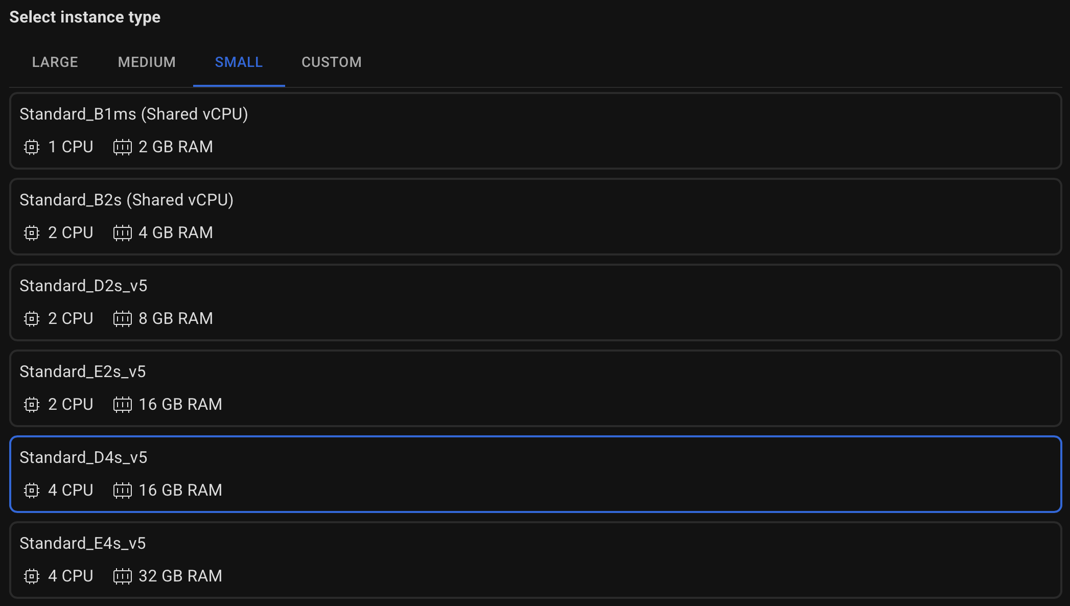The width and height of the screenshot is (1070, 606).
Task: Click RAM memory icon in Standard_E4s_v5 card
Action: click(x=122, y=576)
